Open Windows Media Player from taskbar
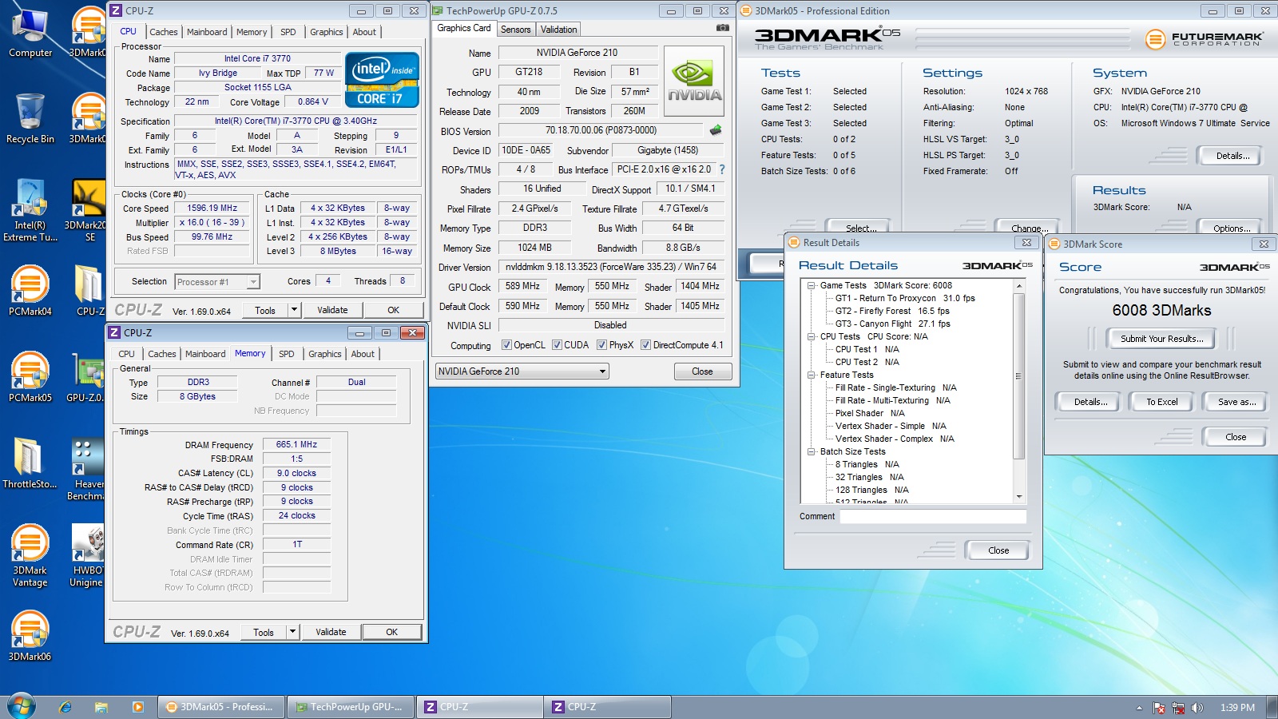Image resolution: width=1278 pixels, height=719 pixels. (138, 707)
